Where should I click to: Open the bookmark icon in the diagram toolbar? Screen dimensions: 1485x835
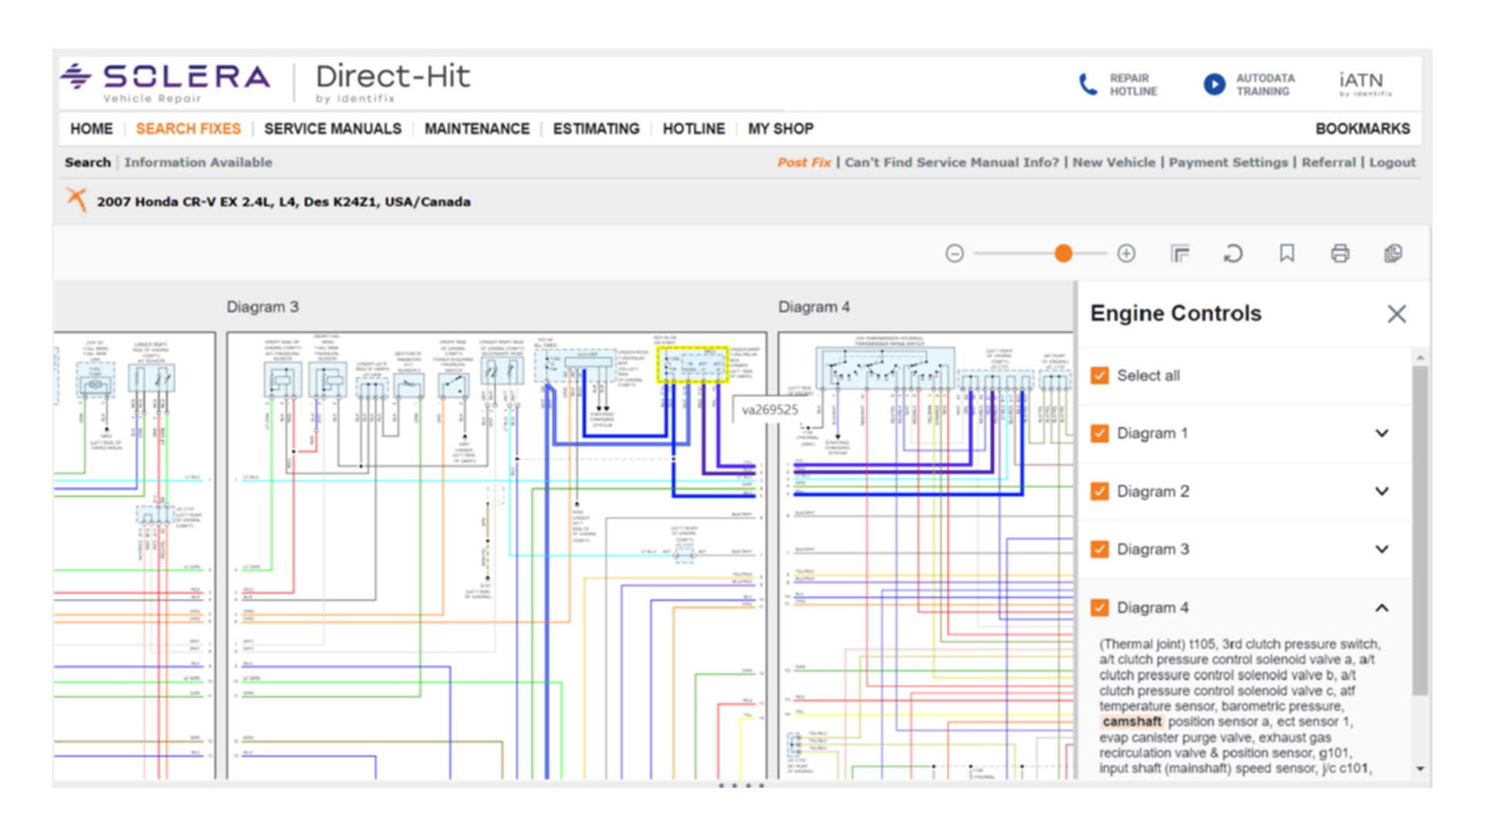(1286, 253)
